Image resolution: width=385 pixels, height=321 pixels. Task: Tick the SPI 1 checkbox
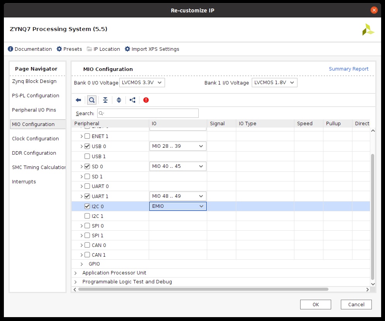tap(87, 235)
